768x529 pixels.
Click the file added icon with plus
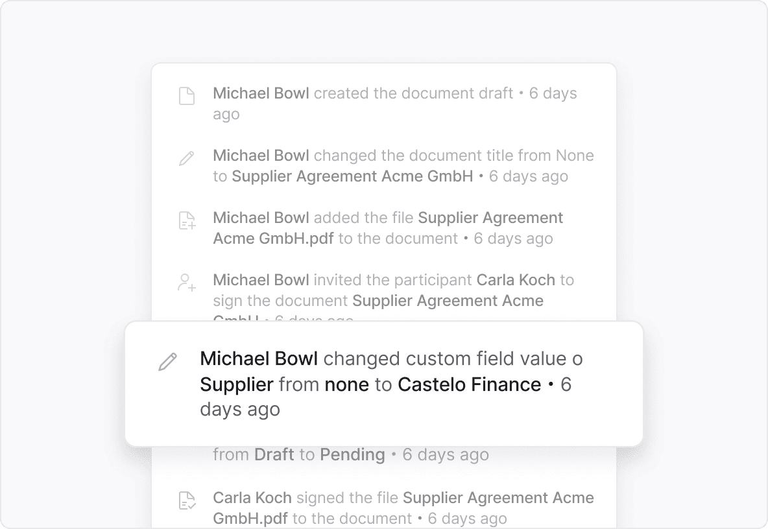(x=187, y=220)
